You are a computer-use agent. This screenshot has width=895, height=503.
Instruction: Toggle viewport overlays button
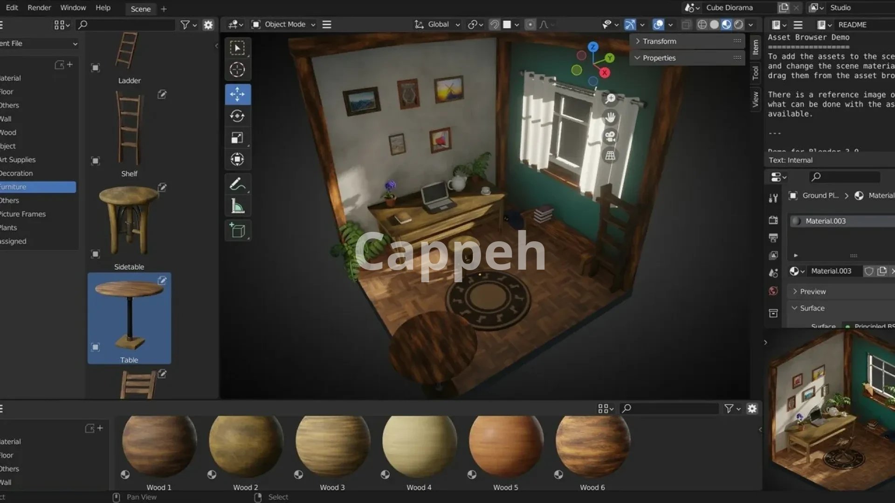[658, 25]
